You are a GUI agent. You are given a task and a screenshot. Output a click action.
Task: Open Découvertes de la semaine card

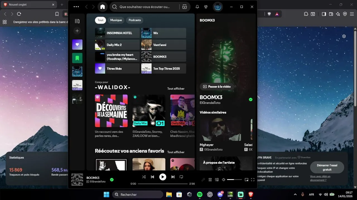(x=111, y=116)
